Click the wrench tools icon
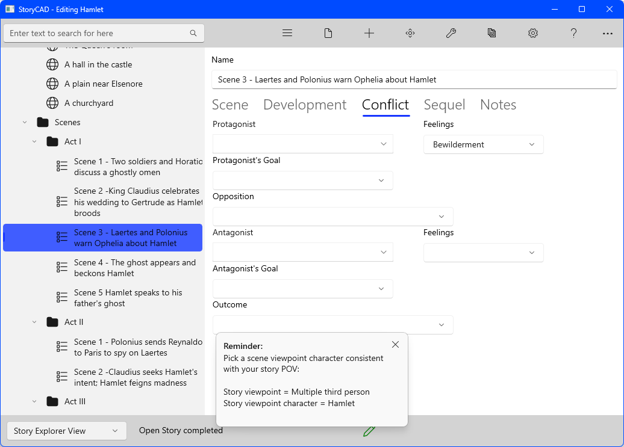This screenshot has height=447, width=624. [451, 33]
